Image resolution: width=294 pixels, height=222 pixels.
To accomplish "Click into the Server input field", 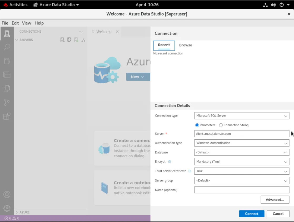I will coord(242,134).
